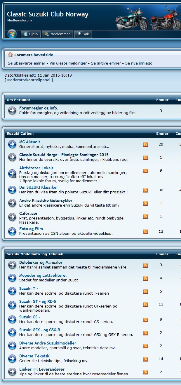The width and height of the screenshot is (181, 385).
Task: Open Classic Suzuki Norge - Planlagte Samlinger 2015
Action: (x=64, y=155)
